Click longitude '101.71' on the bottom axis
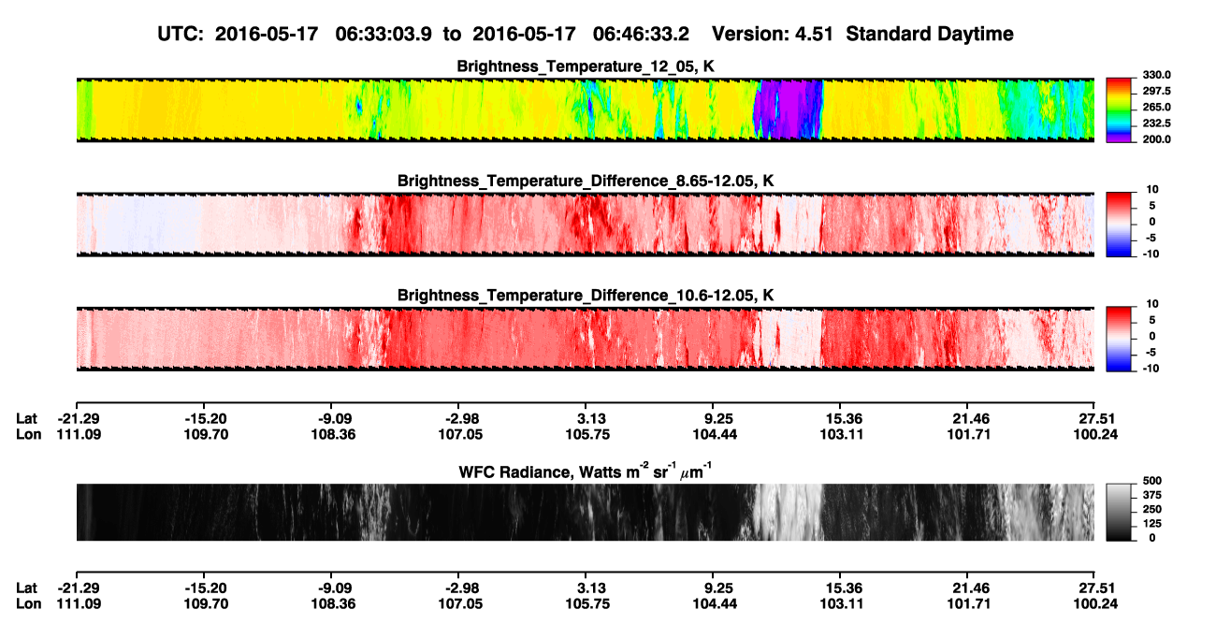The image size is (1216, 624). pyautogui.click(x=970, y=604)
